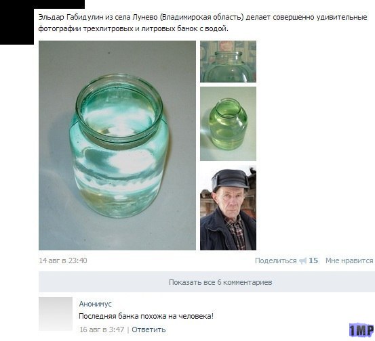Open the top small jar thumbnail
The height and width of the screenshot is (341, 375).
pyautogui.click(x=228, y=62)
